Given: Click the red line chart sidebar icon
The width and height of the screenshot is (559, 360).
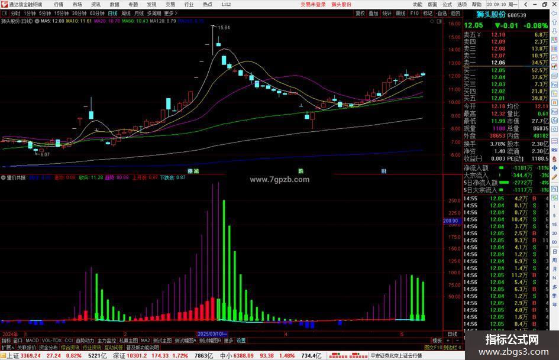Looking at the screenshot, I should 554,57.
